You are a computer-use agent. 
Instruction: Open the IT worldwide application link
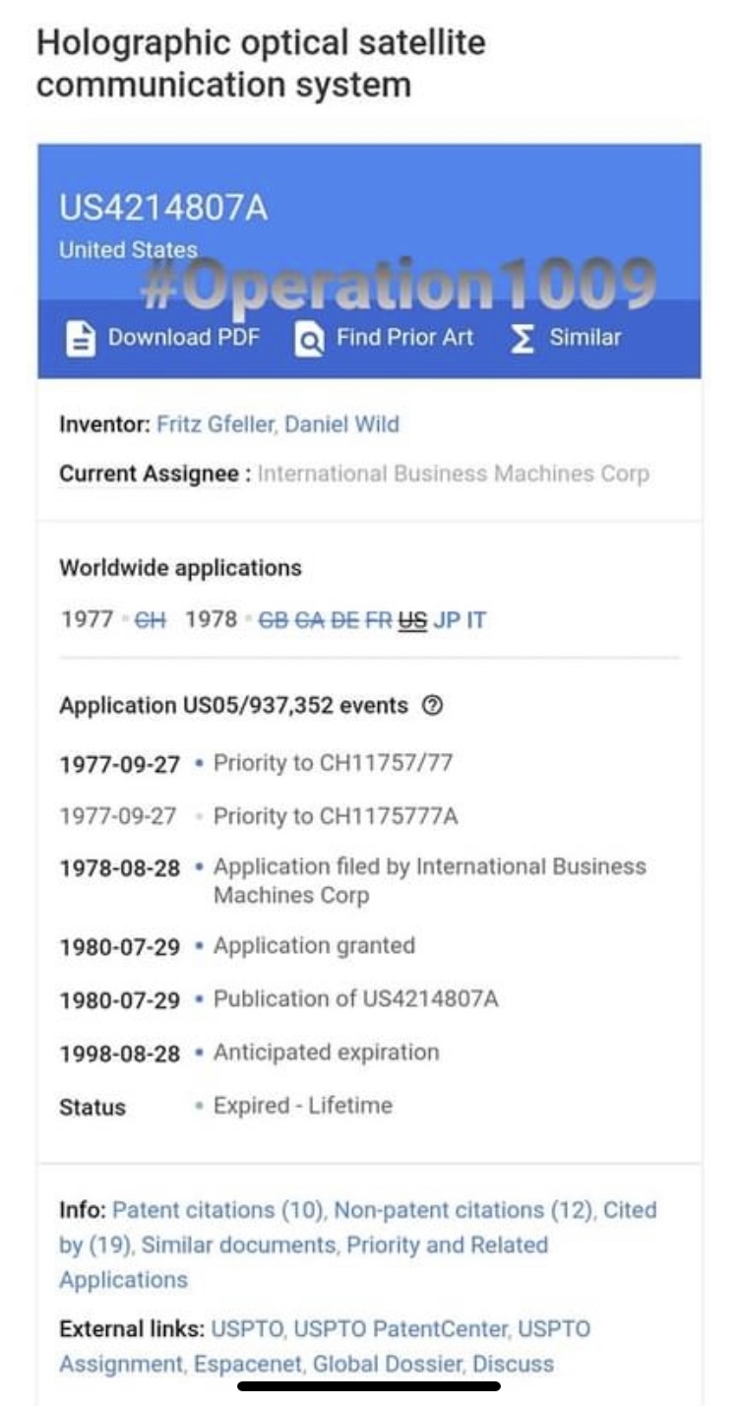click(476, 620)
